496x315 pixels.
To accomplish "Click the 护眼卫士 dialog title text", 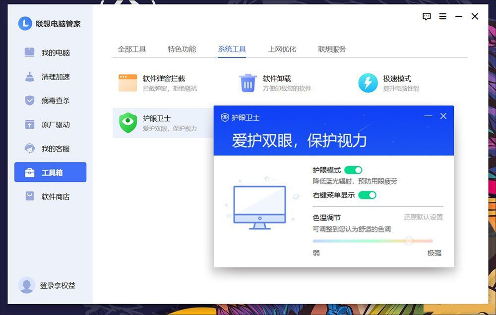I will (x=246, y=118).
